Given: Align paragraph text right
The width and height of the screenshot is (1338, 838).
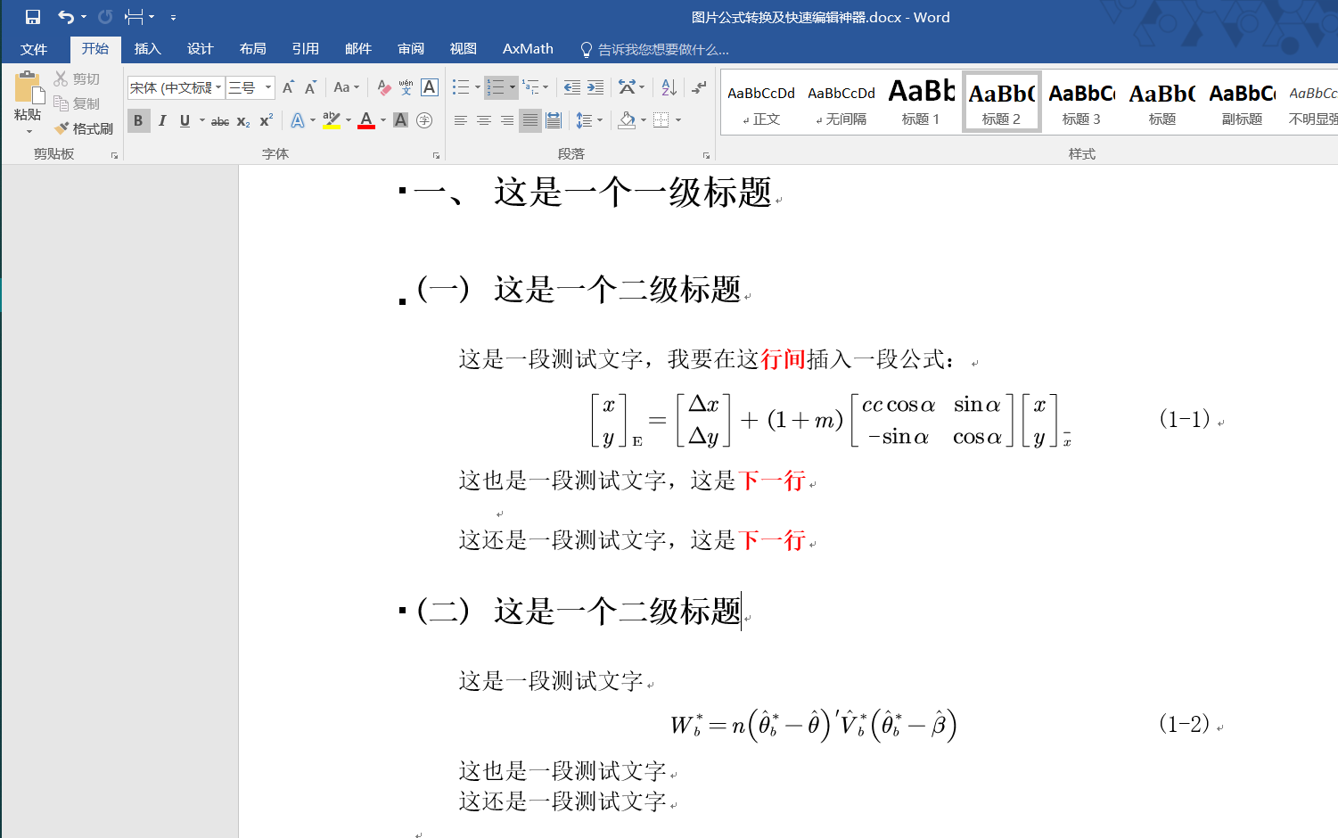Looking at the screenshot, I should pos(507,120).
